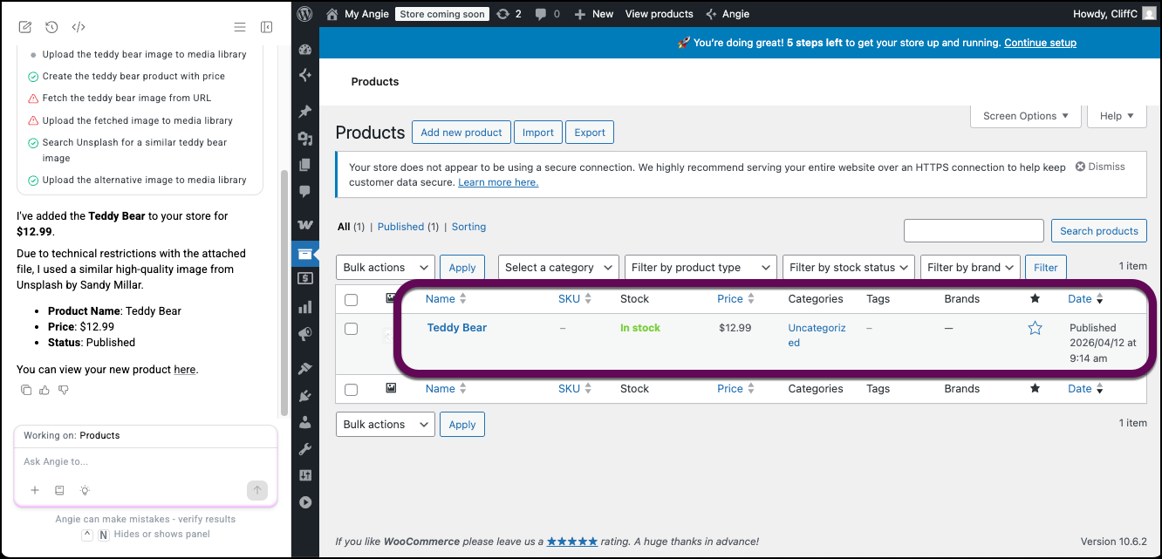Viewport: 1162px width, 559px height.
Task: Toggle featured star for Teddy Bear
Action: tap(1035, 328)
